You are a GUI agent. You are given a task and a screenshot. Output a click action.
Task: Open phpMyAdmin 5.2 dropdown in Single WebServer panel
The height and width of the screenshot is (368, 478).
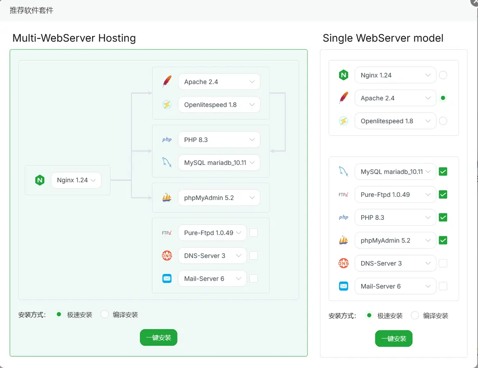coord(395,240)
